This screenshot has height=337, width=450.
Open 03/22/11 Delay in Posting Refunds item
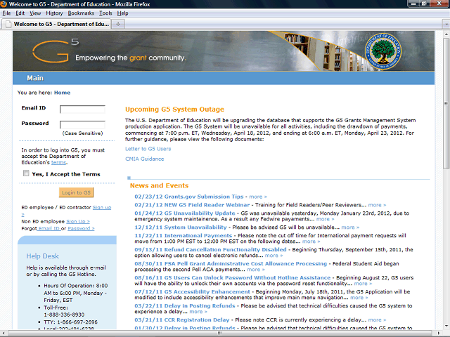(x=185, y=306)
